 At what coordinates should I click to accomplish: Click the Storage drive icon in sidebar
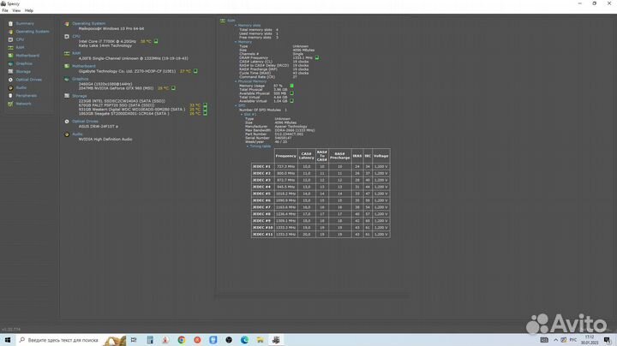(10, 72)
